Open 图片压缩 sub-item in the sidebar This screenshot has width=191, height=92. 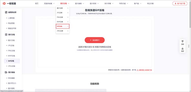(11, 40)
